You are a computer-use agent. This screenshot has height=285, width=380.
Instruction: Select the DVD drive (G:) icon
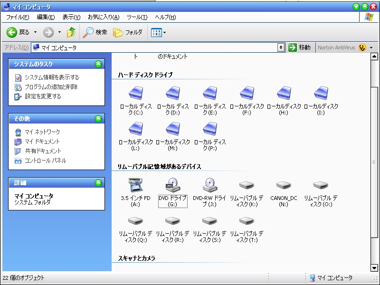pos(173,185)
